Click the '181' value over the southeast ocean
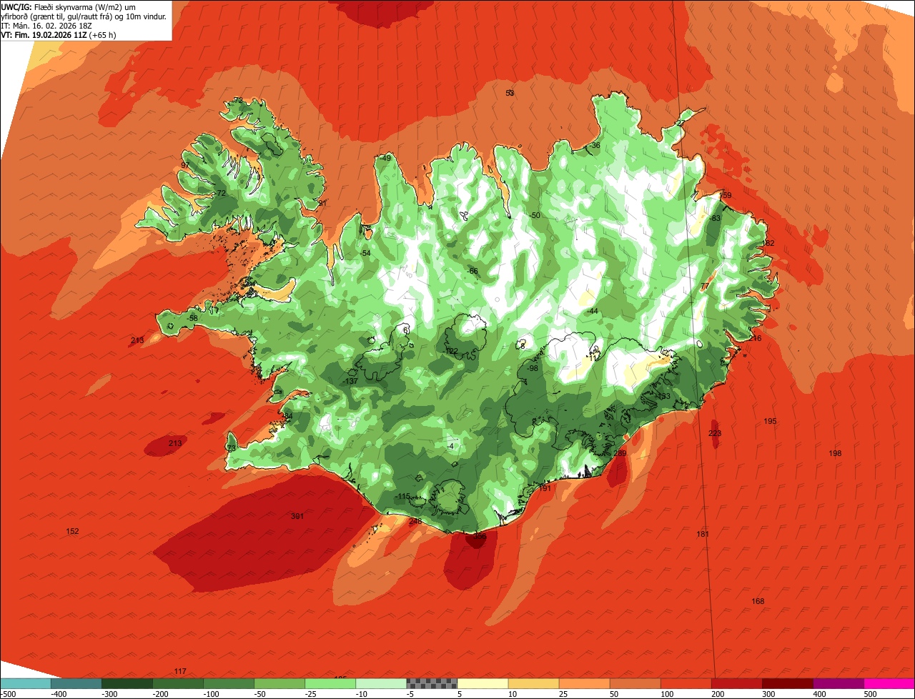915x699 pixels. tap(703, 534)
